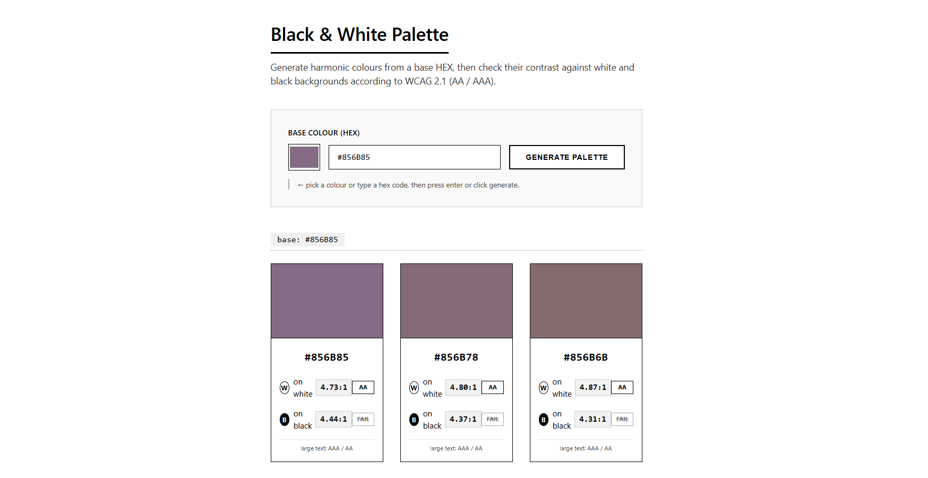Click the black-contrast B icon on #856B85 card

[x=285, y=419]
